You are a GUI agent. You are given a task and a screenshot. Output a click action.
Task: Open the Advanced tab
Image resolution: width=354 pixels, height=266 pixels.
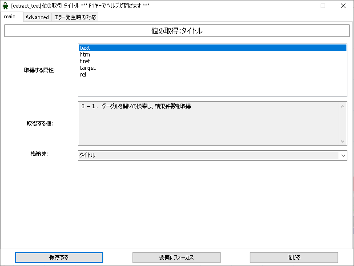[37, 17]
